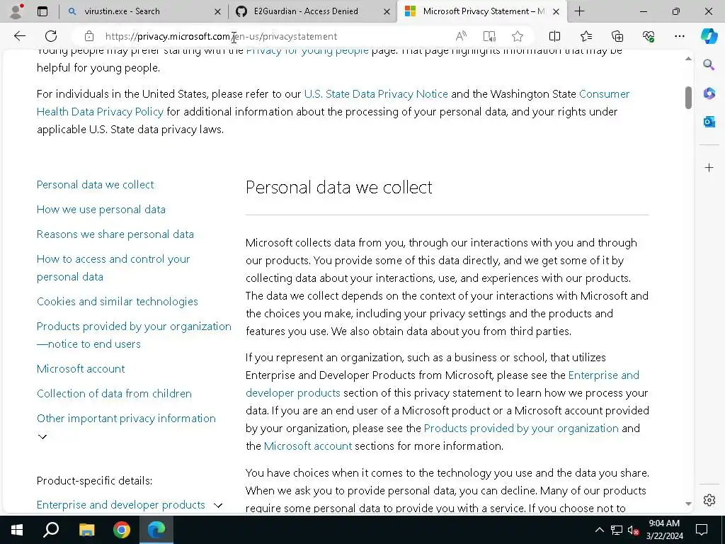Open network status tray icon
Viewport: 725px width, 544px height.
pos(617,530)
